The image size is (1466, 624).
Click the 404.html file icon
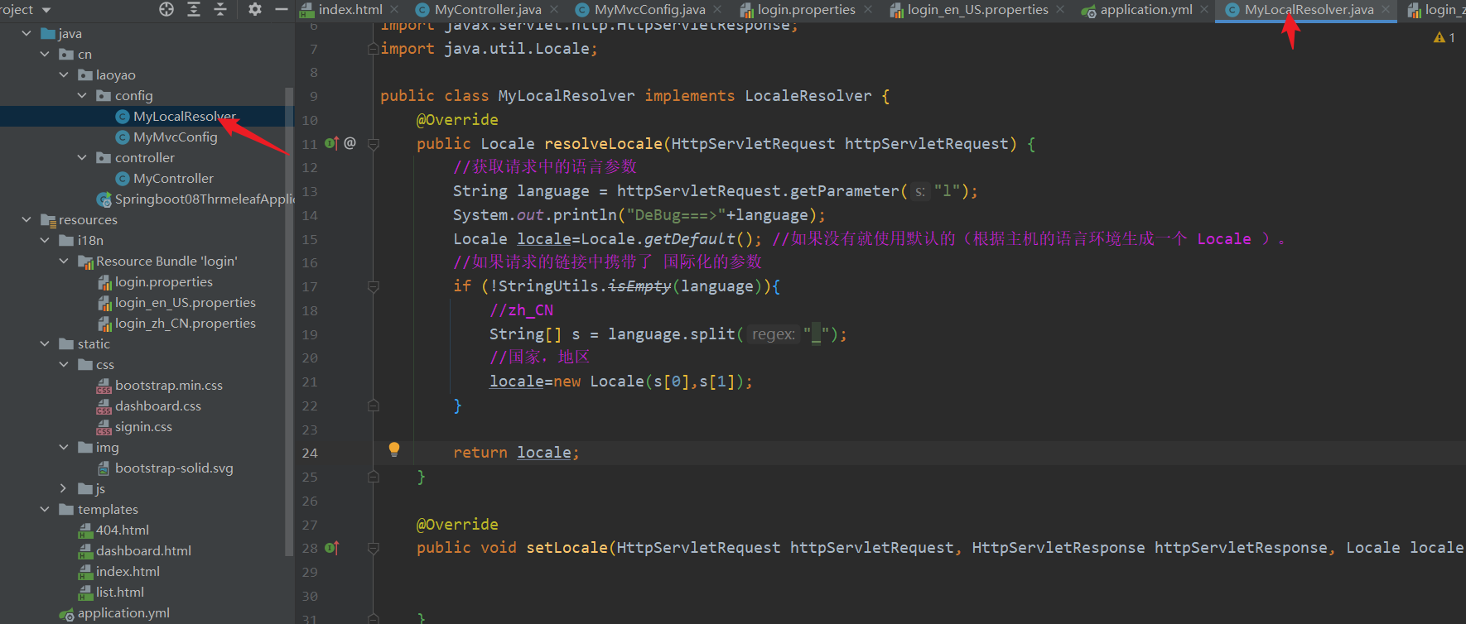pos(85,530)
